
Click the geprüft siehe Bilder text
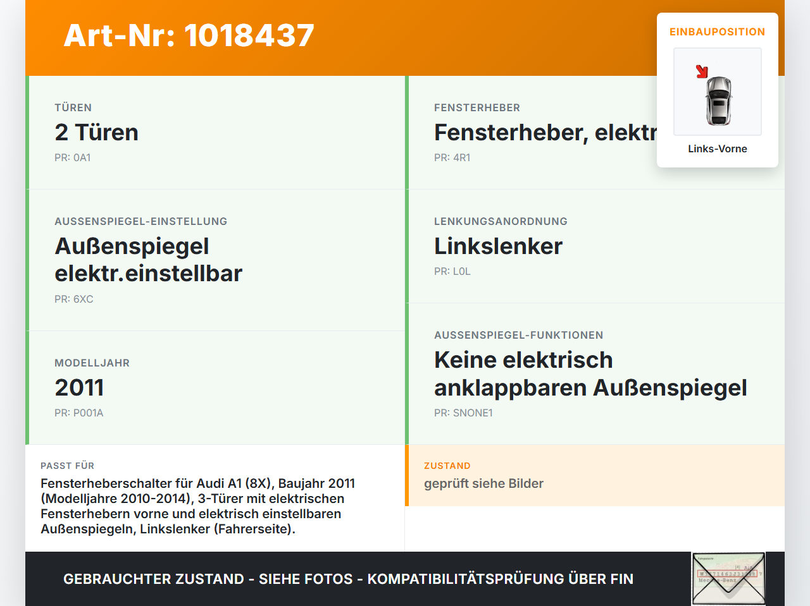tap(483, 483)
